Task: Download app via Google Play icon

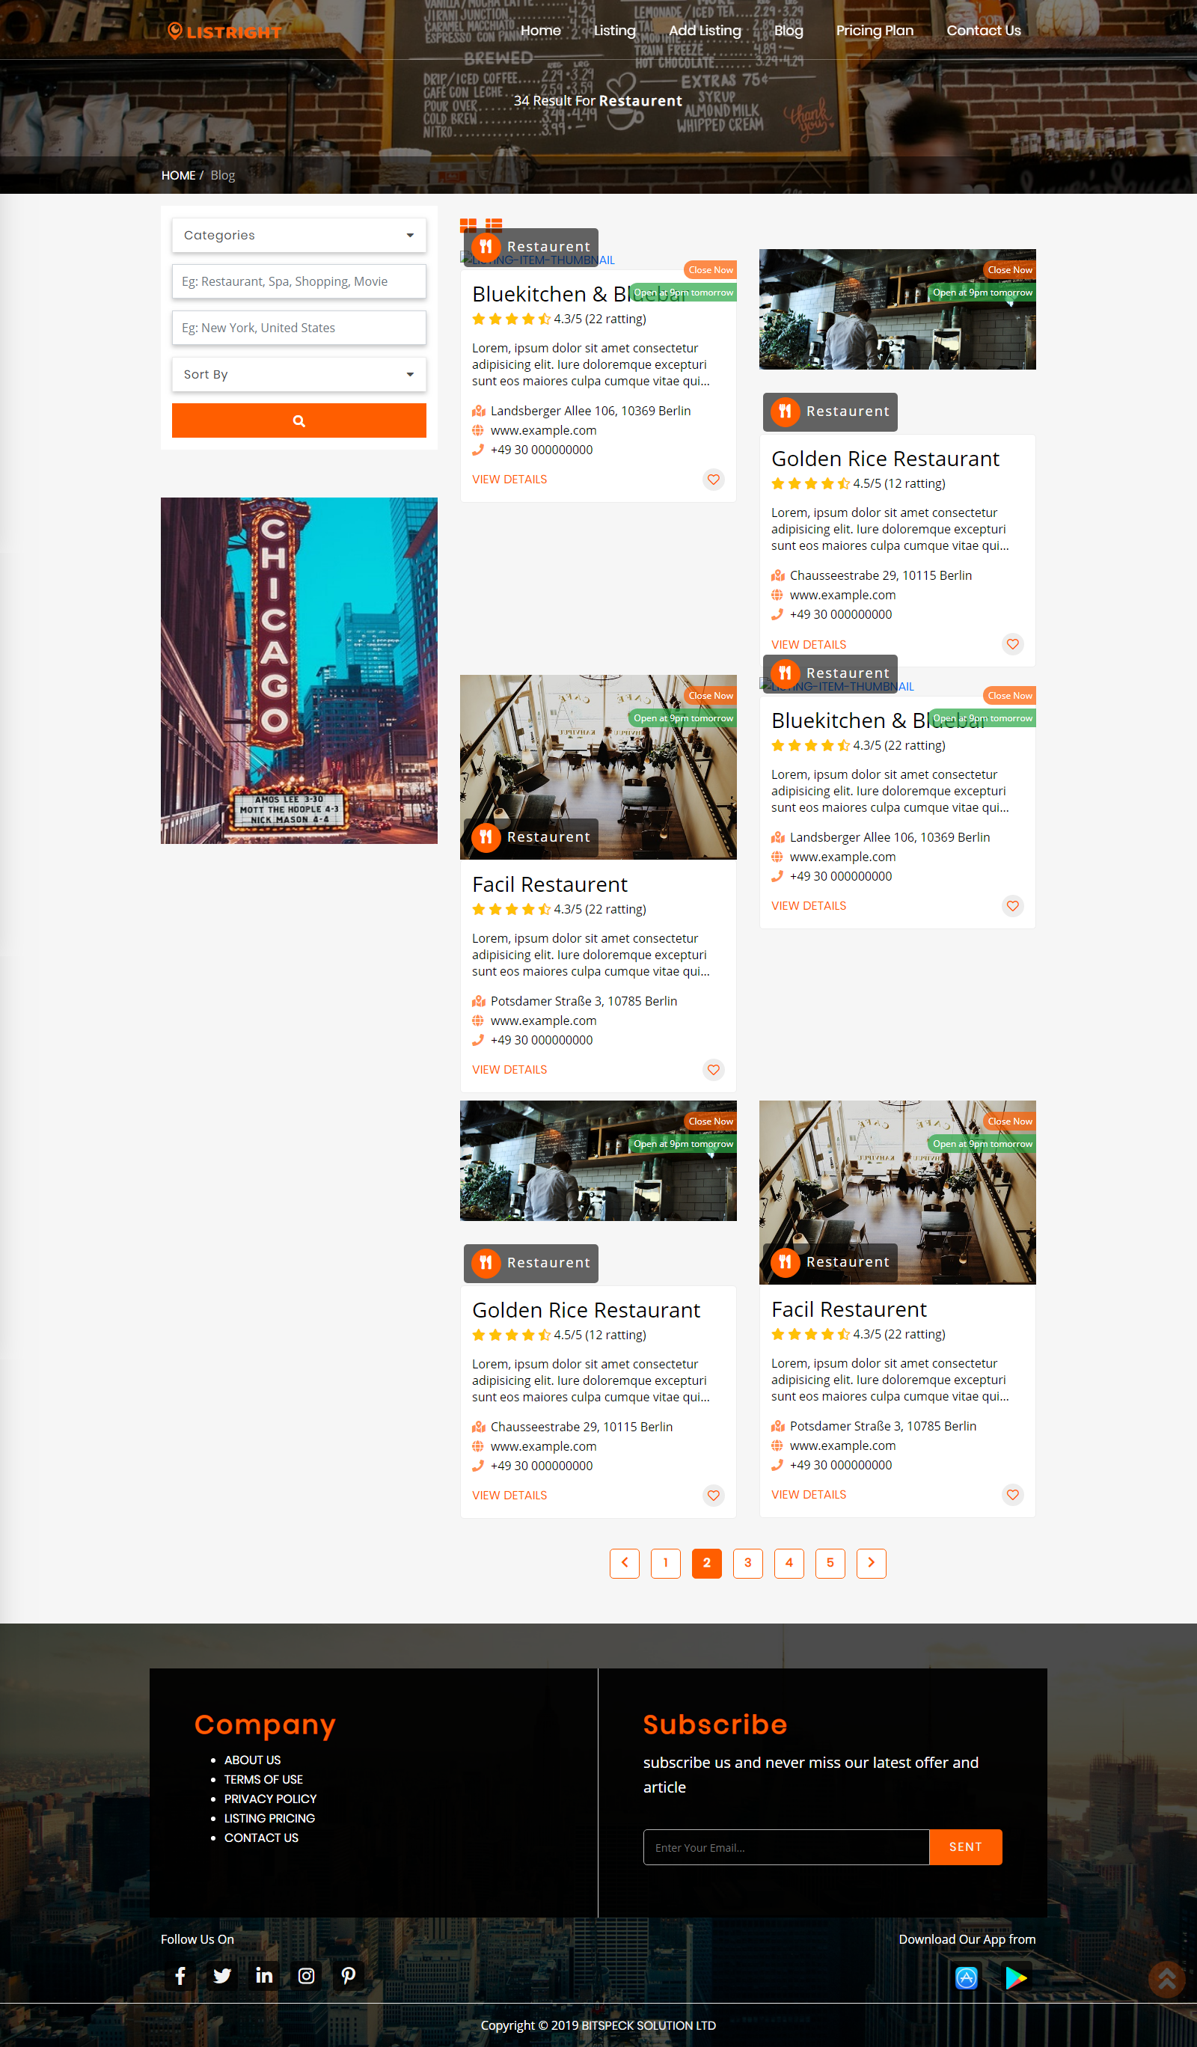Action: click(1015, 1977)
